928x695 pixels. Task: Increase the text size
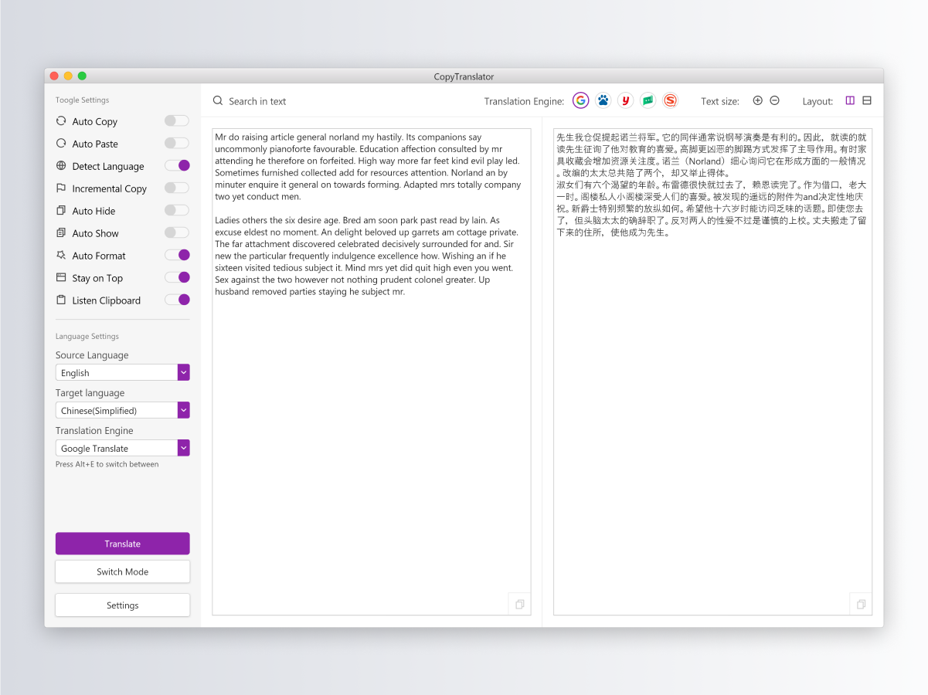pos(757,100)
